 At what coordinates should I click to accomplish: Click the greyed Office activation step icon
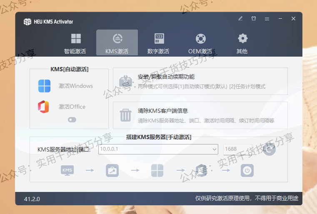coord(202,170)
